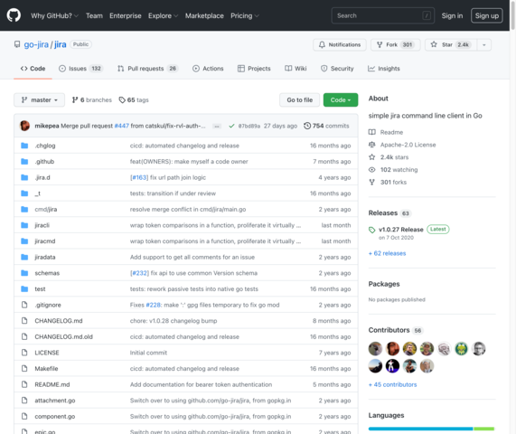Image resolution: width=516 pixels, height=434 pixels.
Task: Expand the Why GitHub? menu
Action: coord(54,15)
